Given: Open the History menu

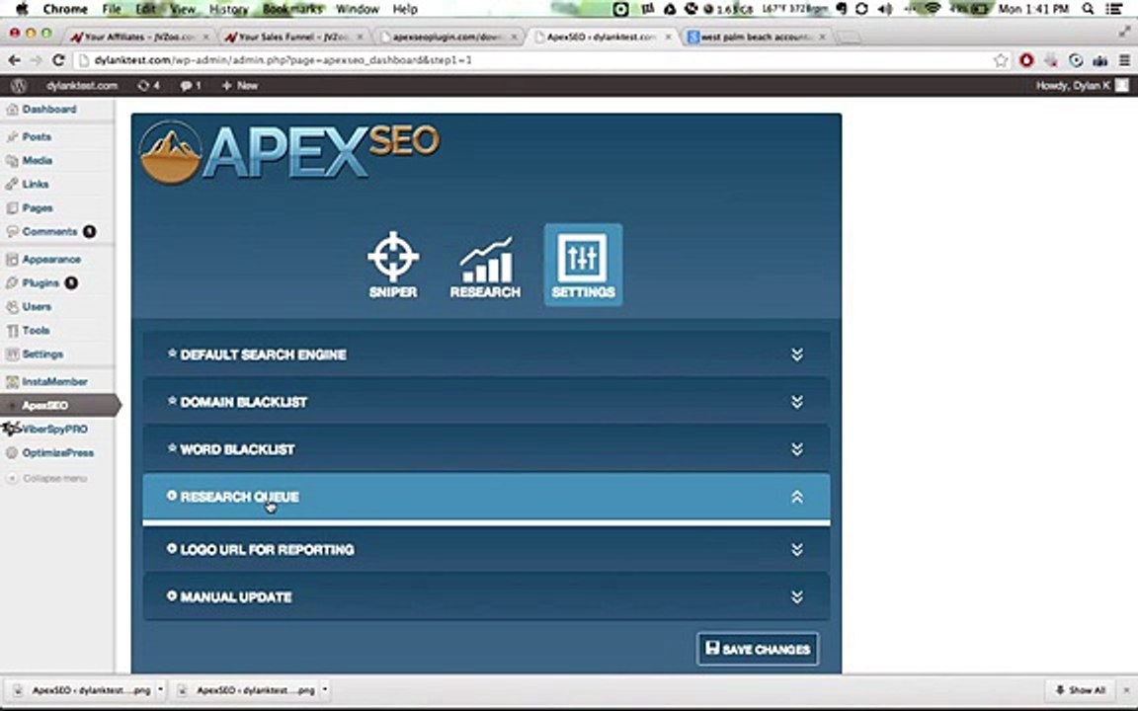Looking at the screenshot, I should click(228, 9).
